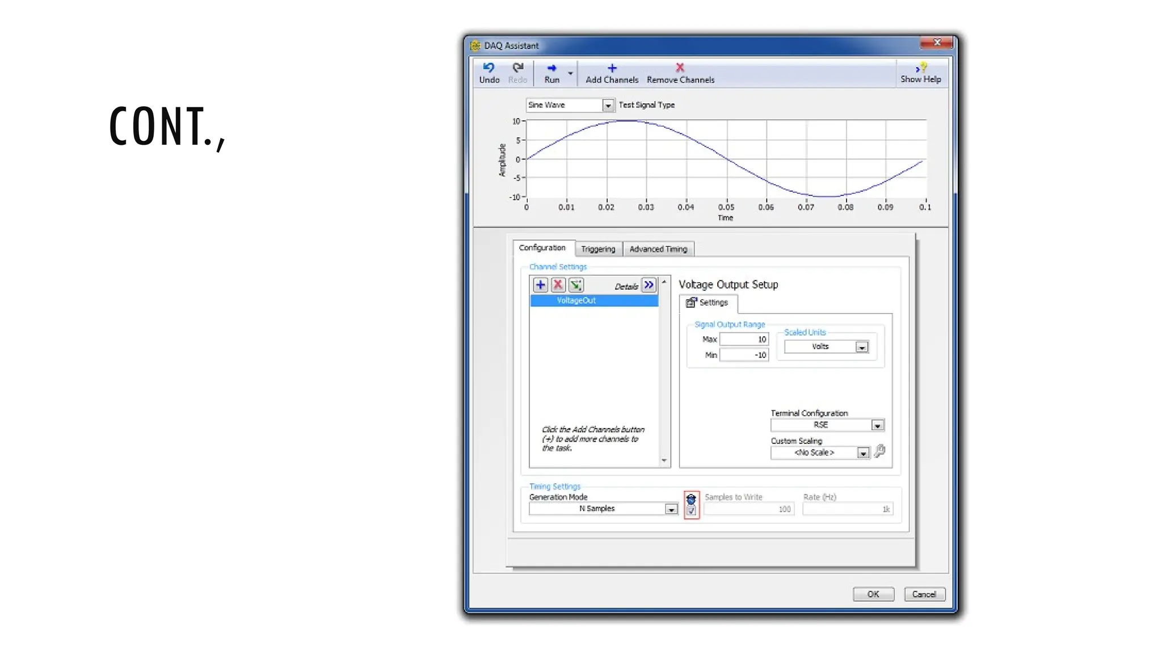
Task: Open Run button dropdown arrow
Action: pos(570,73)
